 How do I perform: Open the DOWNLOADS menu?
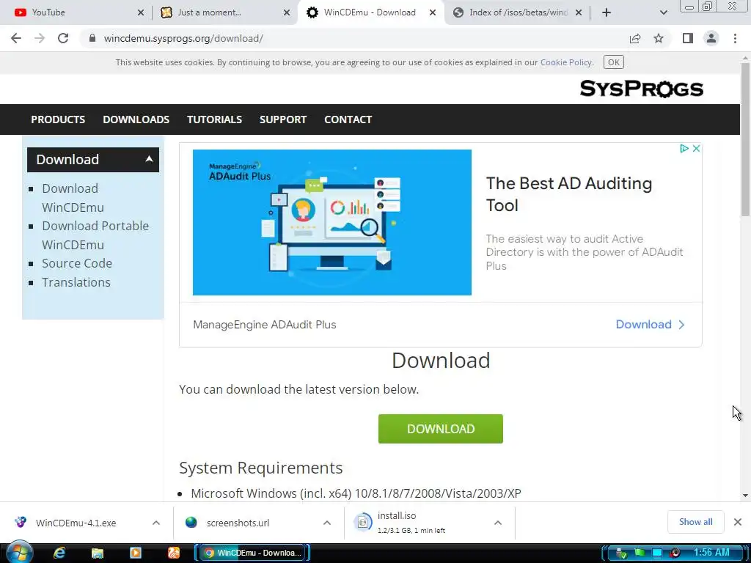(x=136, y=119)
